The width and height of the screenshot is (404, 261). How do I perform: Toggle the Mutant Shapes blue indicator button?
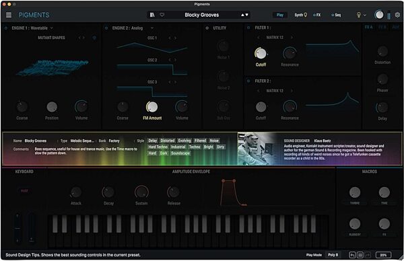(94, 38)
